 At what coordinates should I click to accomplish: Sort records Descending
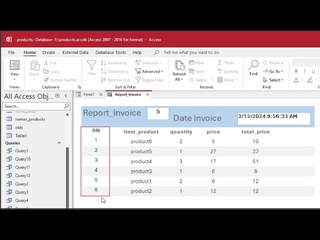tap(115, 71)
